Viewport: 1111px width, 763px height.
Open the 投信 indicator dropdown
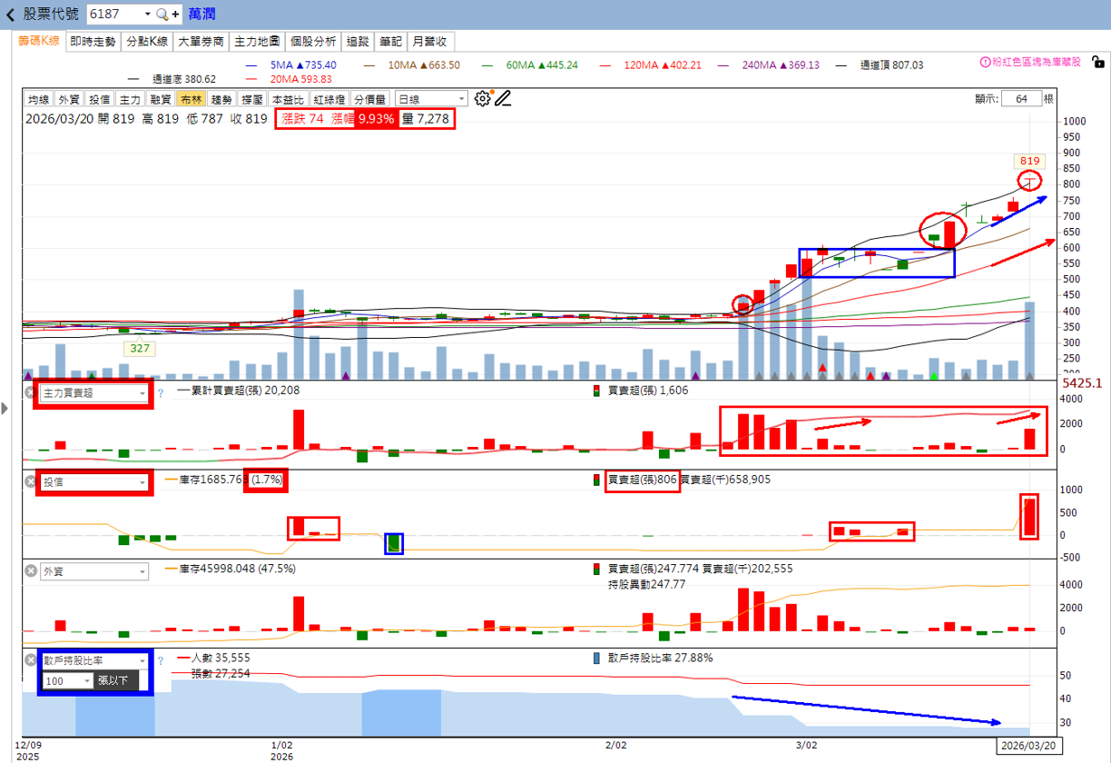pyautogui.click(x=143, y=482)
